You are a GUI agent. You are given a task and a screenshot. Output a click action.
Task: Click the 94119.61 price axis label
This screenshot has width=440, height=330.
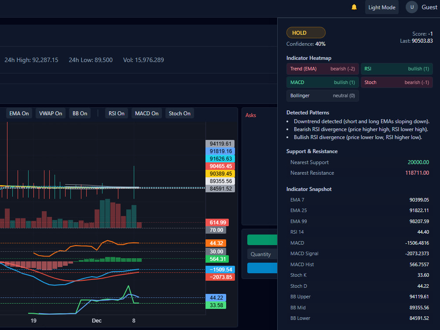(x=220, y=144)
